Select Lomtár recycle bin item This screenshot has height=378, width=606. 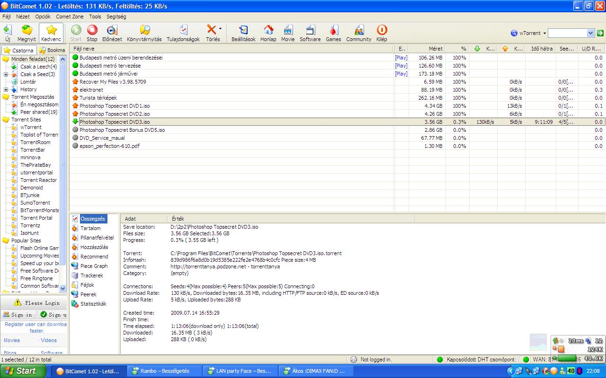tap(28, 82)
